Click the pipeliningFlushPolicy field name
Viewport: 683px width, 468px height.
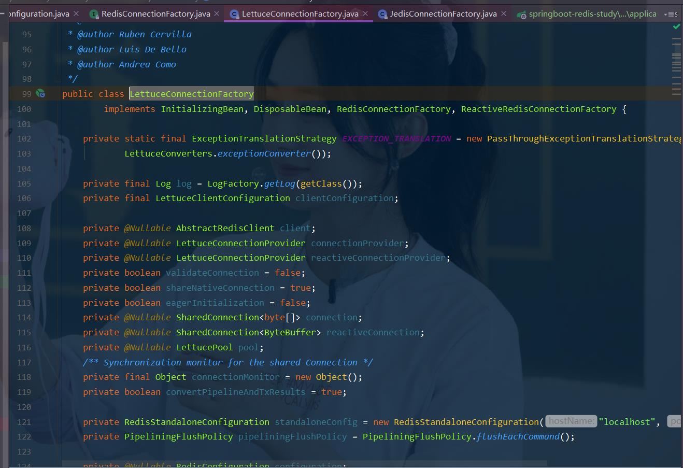[x=293, y=436]
